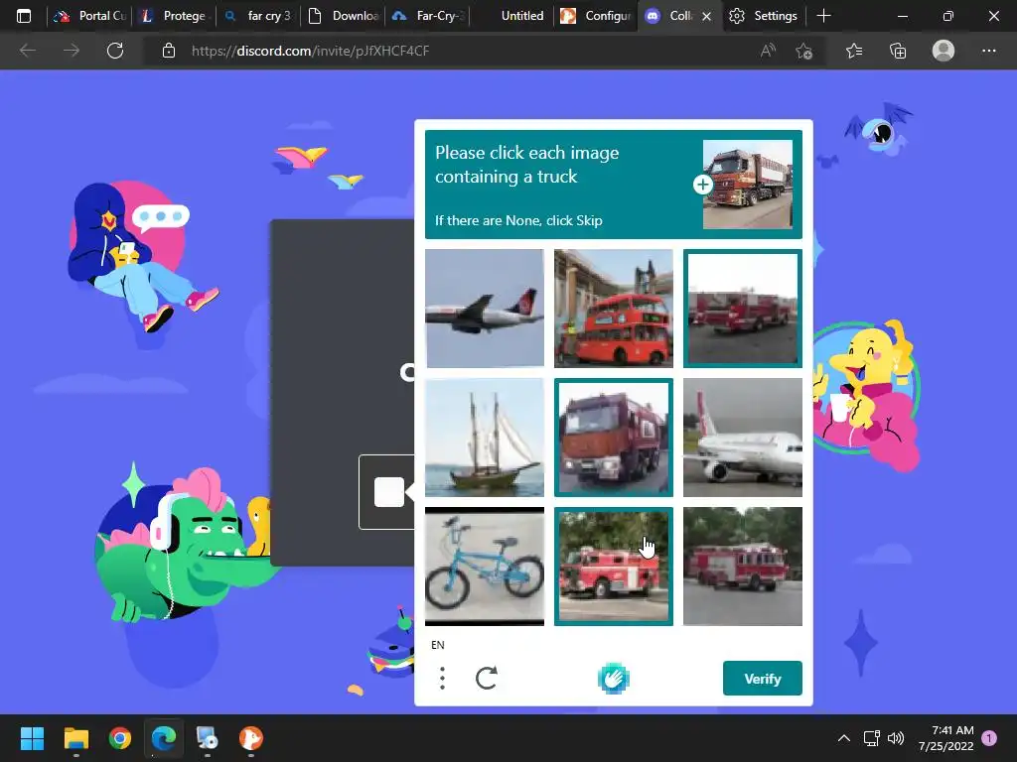Open Microsoft Edge from taskbar

pyautogui.click(x=164, y=738)
